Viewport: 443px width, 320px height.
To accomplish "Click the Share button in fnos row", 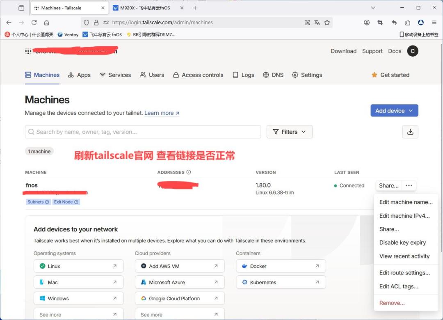I will coord(389,185).
